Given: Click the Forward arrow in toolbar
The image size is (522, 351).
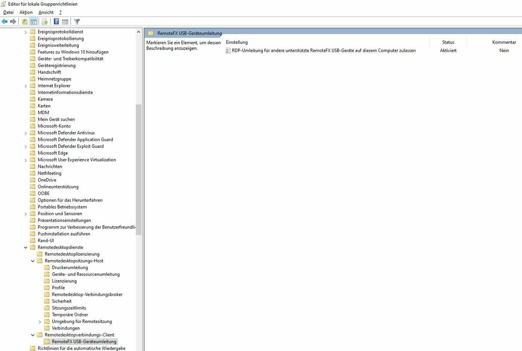Looking at the screenshot, I should 13,21.
